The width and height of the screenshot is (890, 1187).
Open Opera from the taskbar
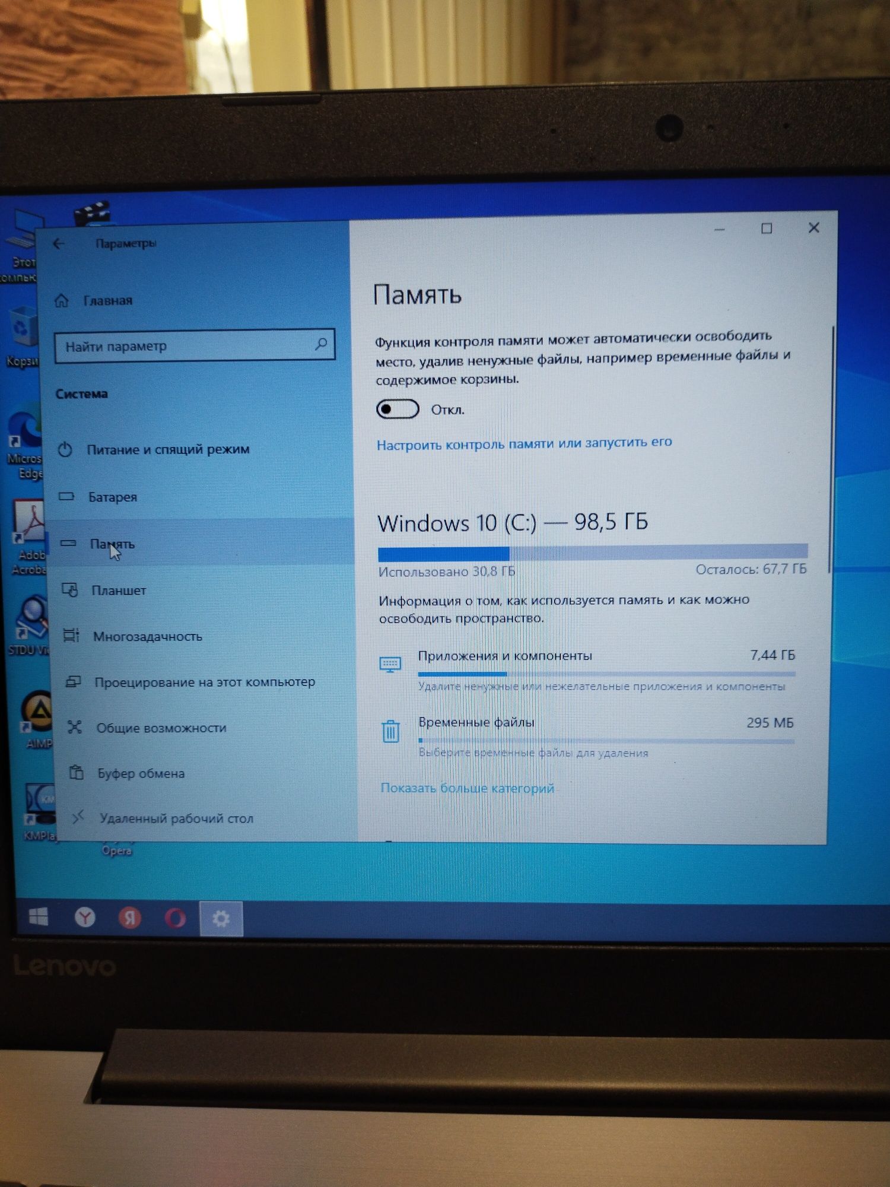(x=175, y=919)
